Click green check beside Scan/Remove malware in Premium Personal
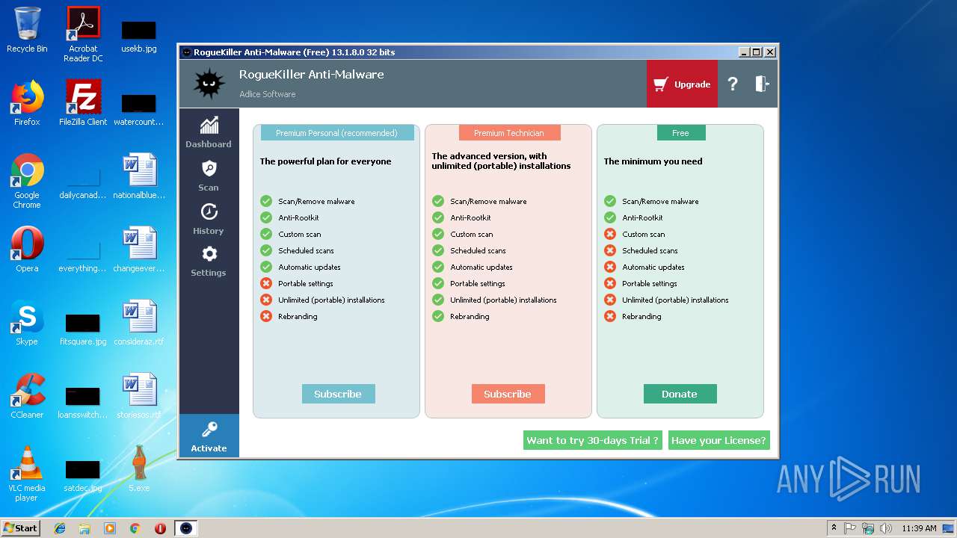 (x=266, y=201)
